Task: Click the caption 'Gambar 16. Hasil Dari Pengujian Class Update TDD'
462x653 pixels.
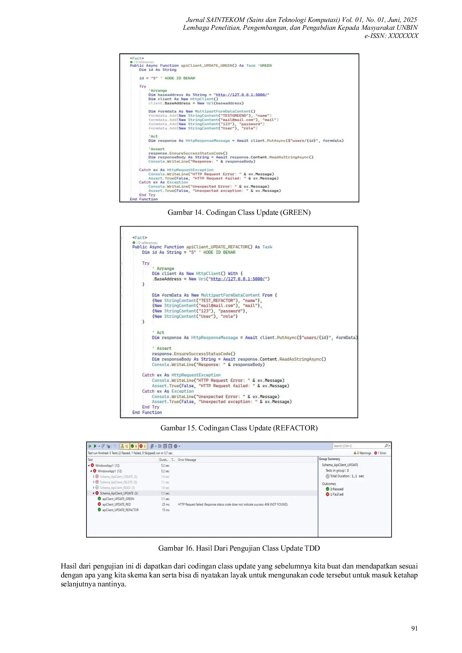Action: 239,548
